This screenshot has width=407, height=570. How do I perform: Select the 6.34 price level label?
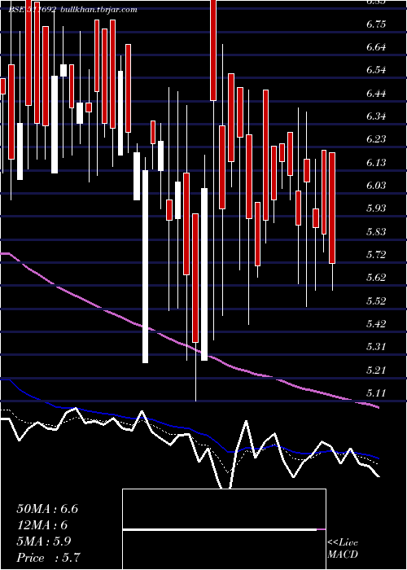click(x=376, y=116)
